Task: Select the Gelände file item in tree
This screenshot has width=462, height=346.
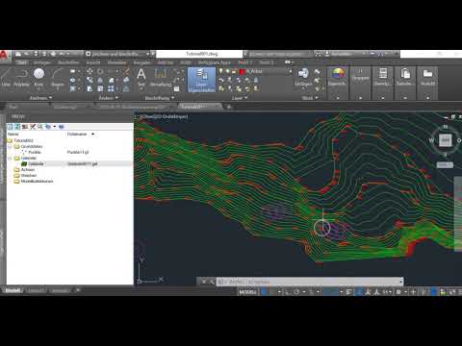Action: click(36, 163)
